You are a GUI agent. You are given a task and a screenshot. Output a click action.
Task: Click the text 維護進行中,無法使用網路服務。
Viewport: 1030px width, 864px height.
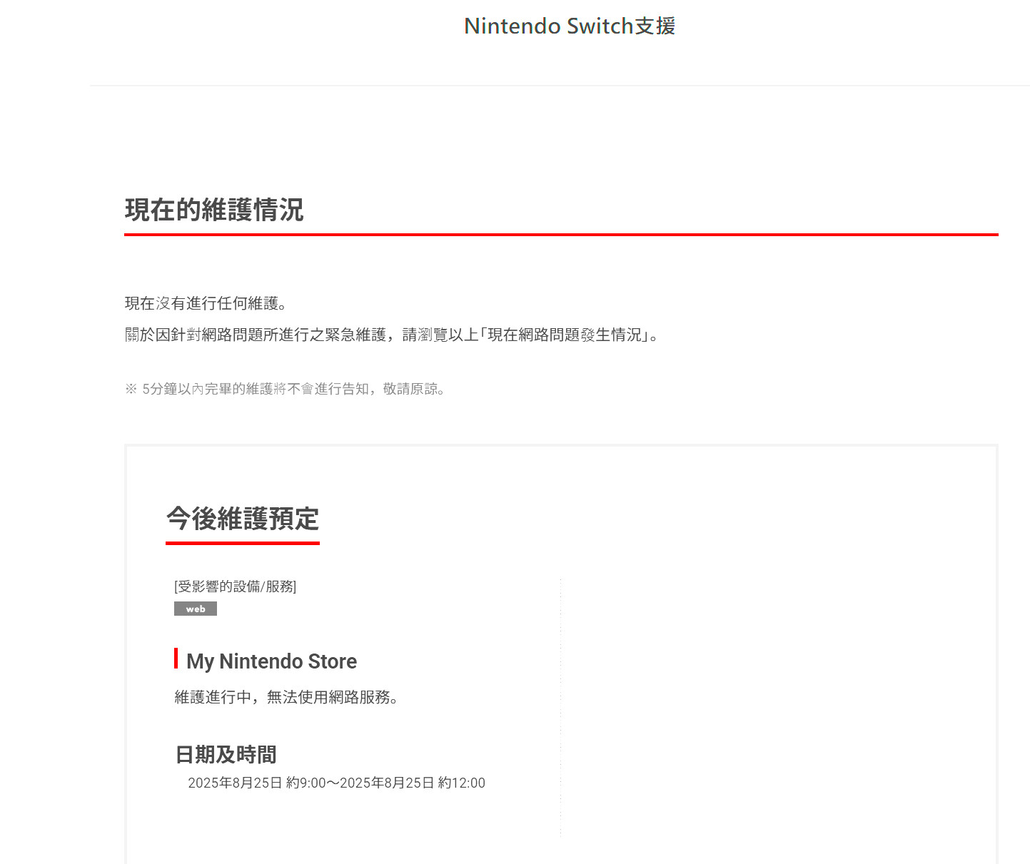(x=286, y=697)
